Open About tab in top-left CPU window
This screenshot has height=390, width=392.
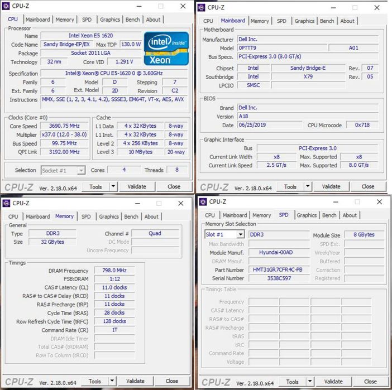click(153, 20)
